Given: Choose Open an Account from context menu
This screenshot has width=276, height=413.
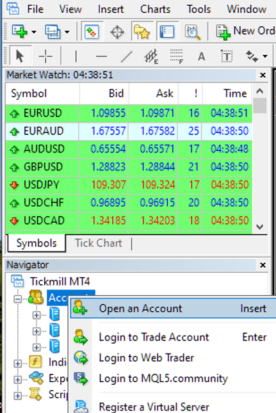Looking at the screenshot, I should click(x=174, y=308).
